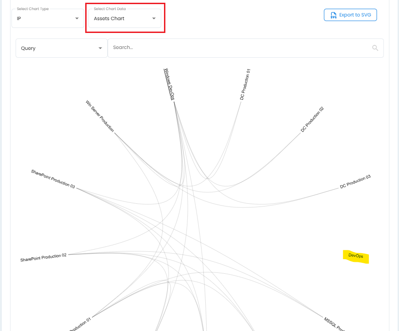Select the Win Server Production node

(99, 116)
